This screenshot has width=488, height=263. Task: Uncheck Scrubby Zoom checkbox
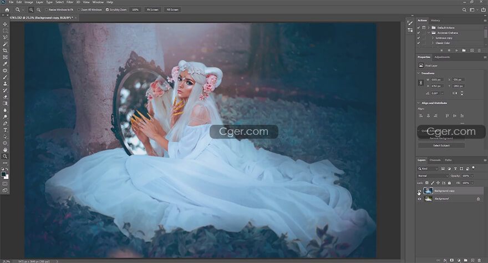coord(108,9)
